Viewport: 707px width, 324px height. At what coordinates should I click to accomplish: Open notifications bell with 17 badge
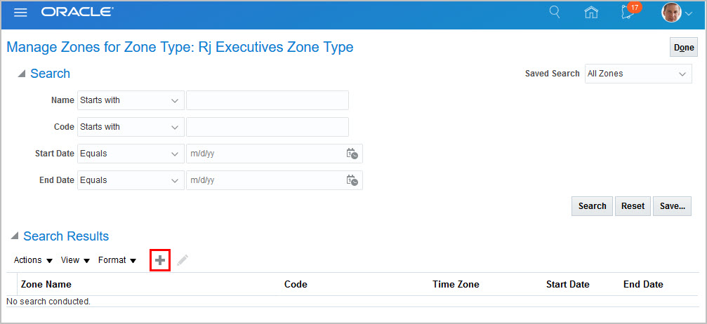tap(628, 13)
